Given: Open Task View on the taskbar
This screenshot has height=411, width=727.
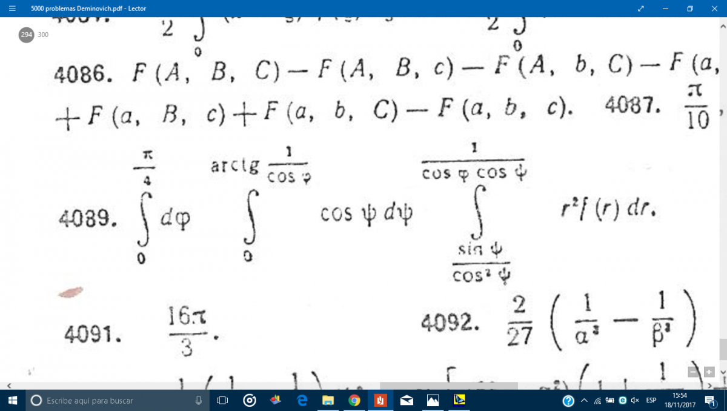Looking at the screenshot, I should 222,400.
